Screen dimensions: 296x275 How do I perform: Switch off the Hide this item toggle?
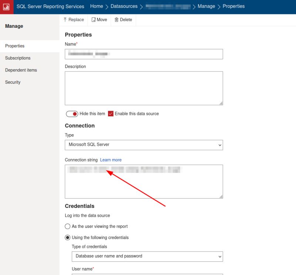pyautogui.click(x=72, y=114)
